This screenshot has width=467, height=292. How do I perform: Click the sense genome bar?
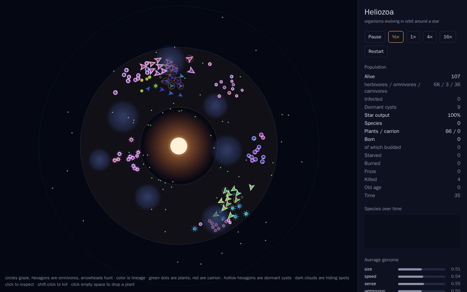pos(421,284)
